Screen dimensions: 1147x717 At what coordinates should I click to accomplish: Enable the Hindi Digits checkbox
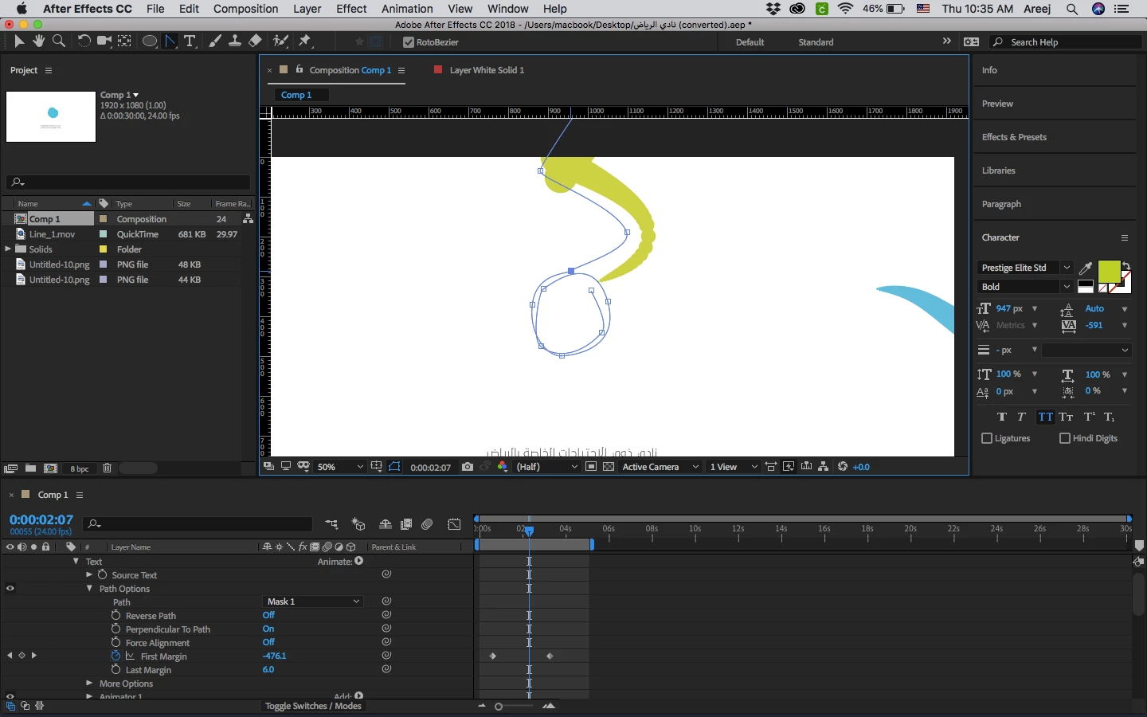[1065, 438]
